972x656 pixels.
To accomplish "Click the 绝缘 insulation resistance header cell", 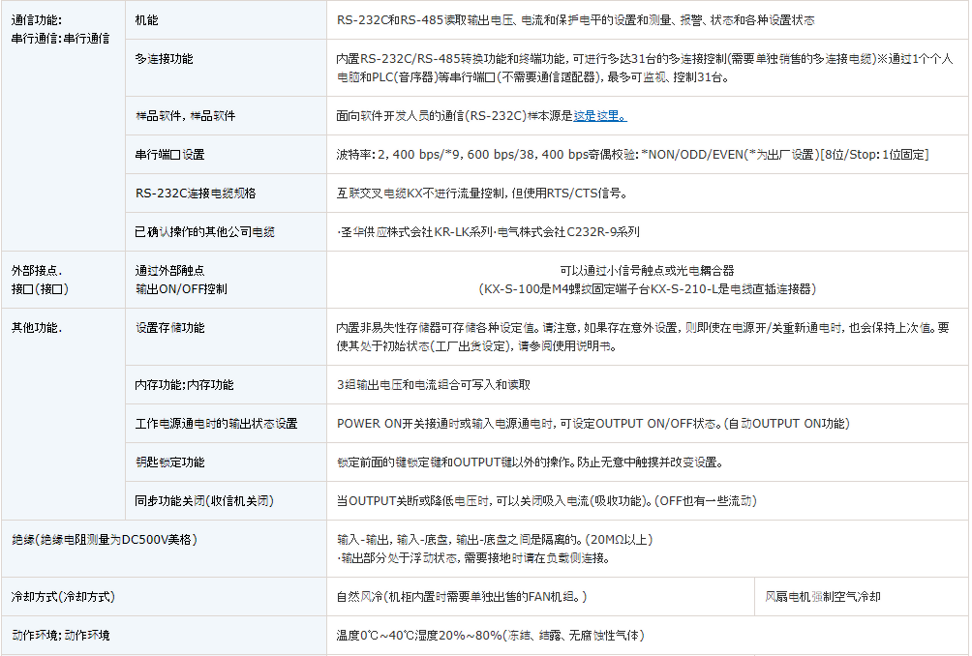I will pos(96,539).
